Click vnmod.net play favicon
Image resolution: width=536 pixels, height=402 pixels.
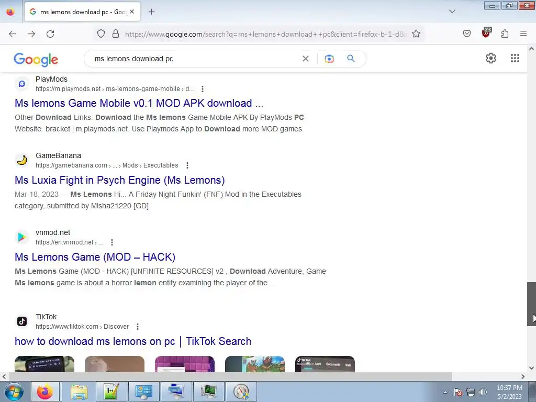coord(22,237)
